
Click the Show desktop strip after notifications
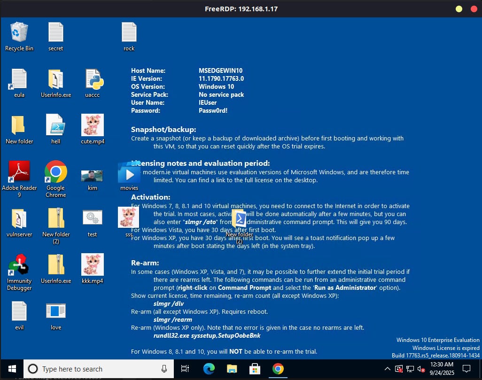(x=480, y=369)
